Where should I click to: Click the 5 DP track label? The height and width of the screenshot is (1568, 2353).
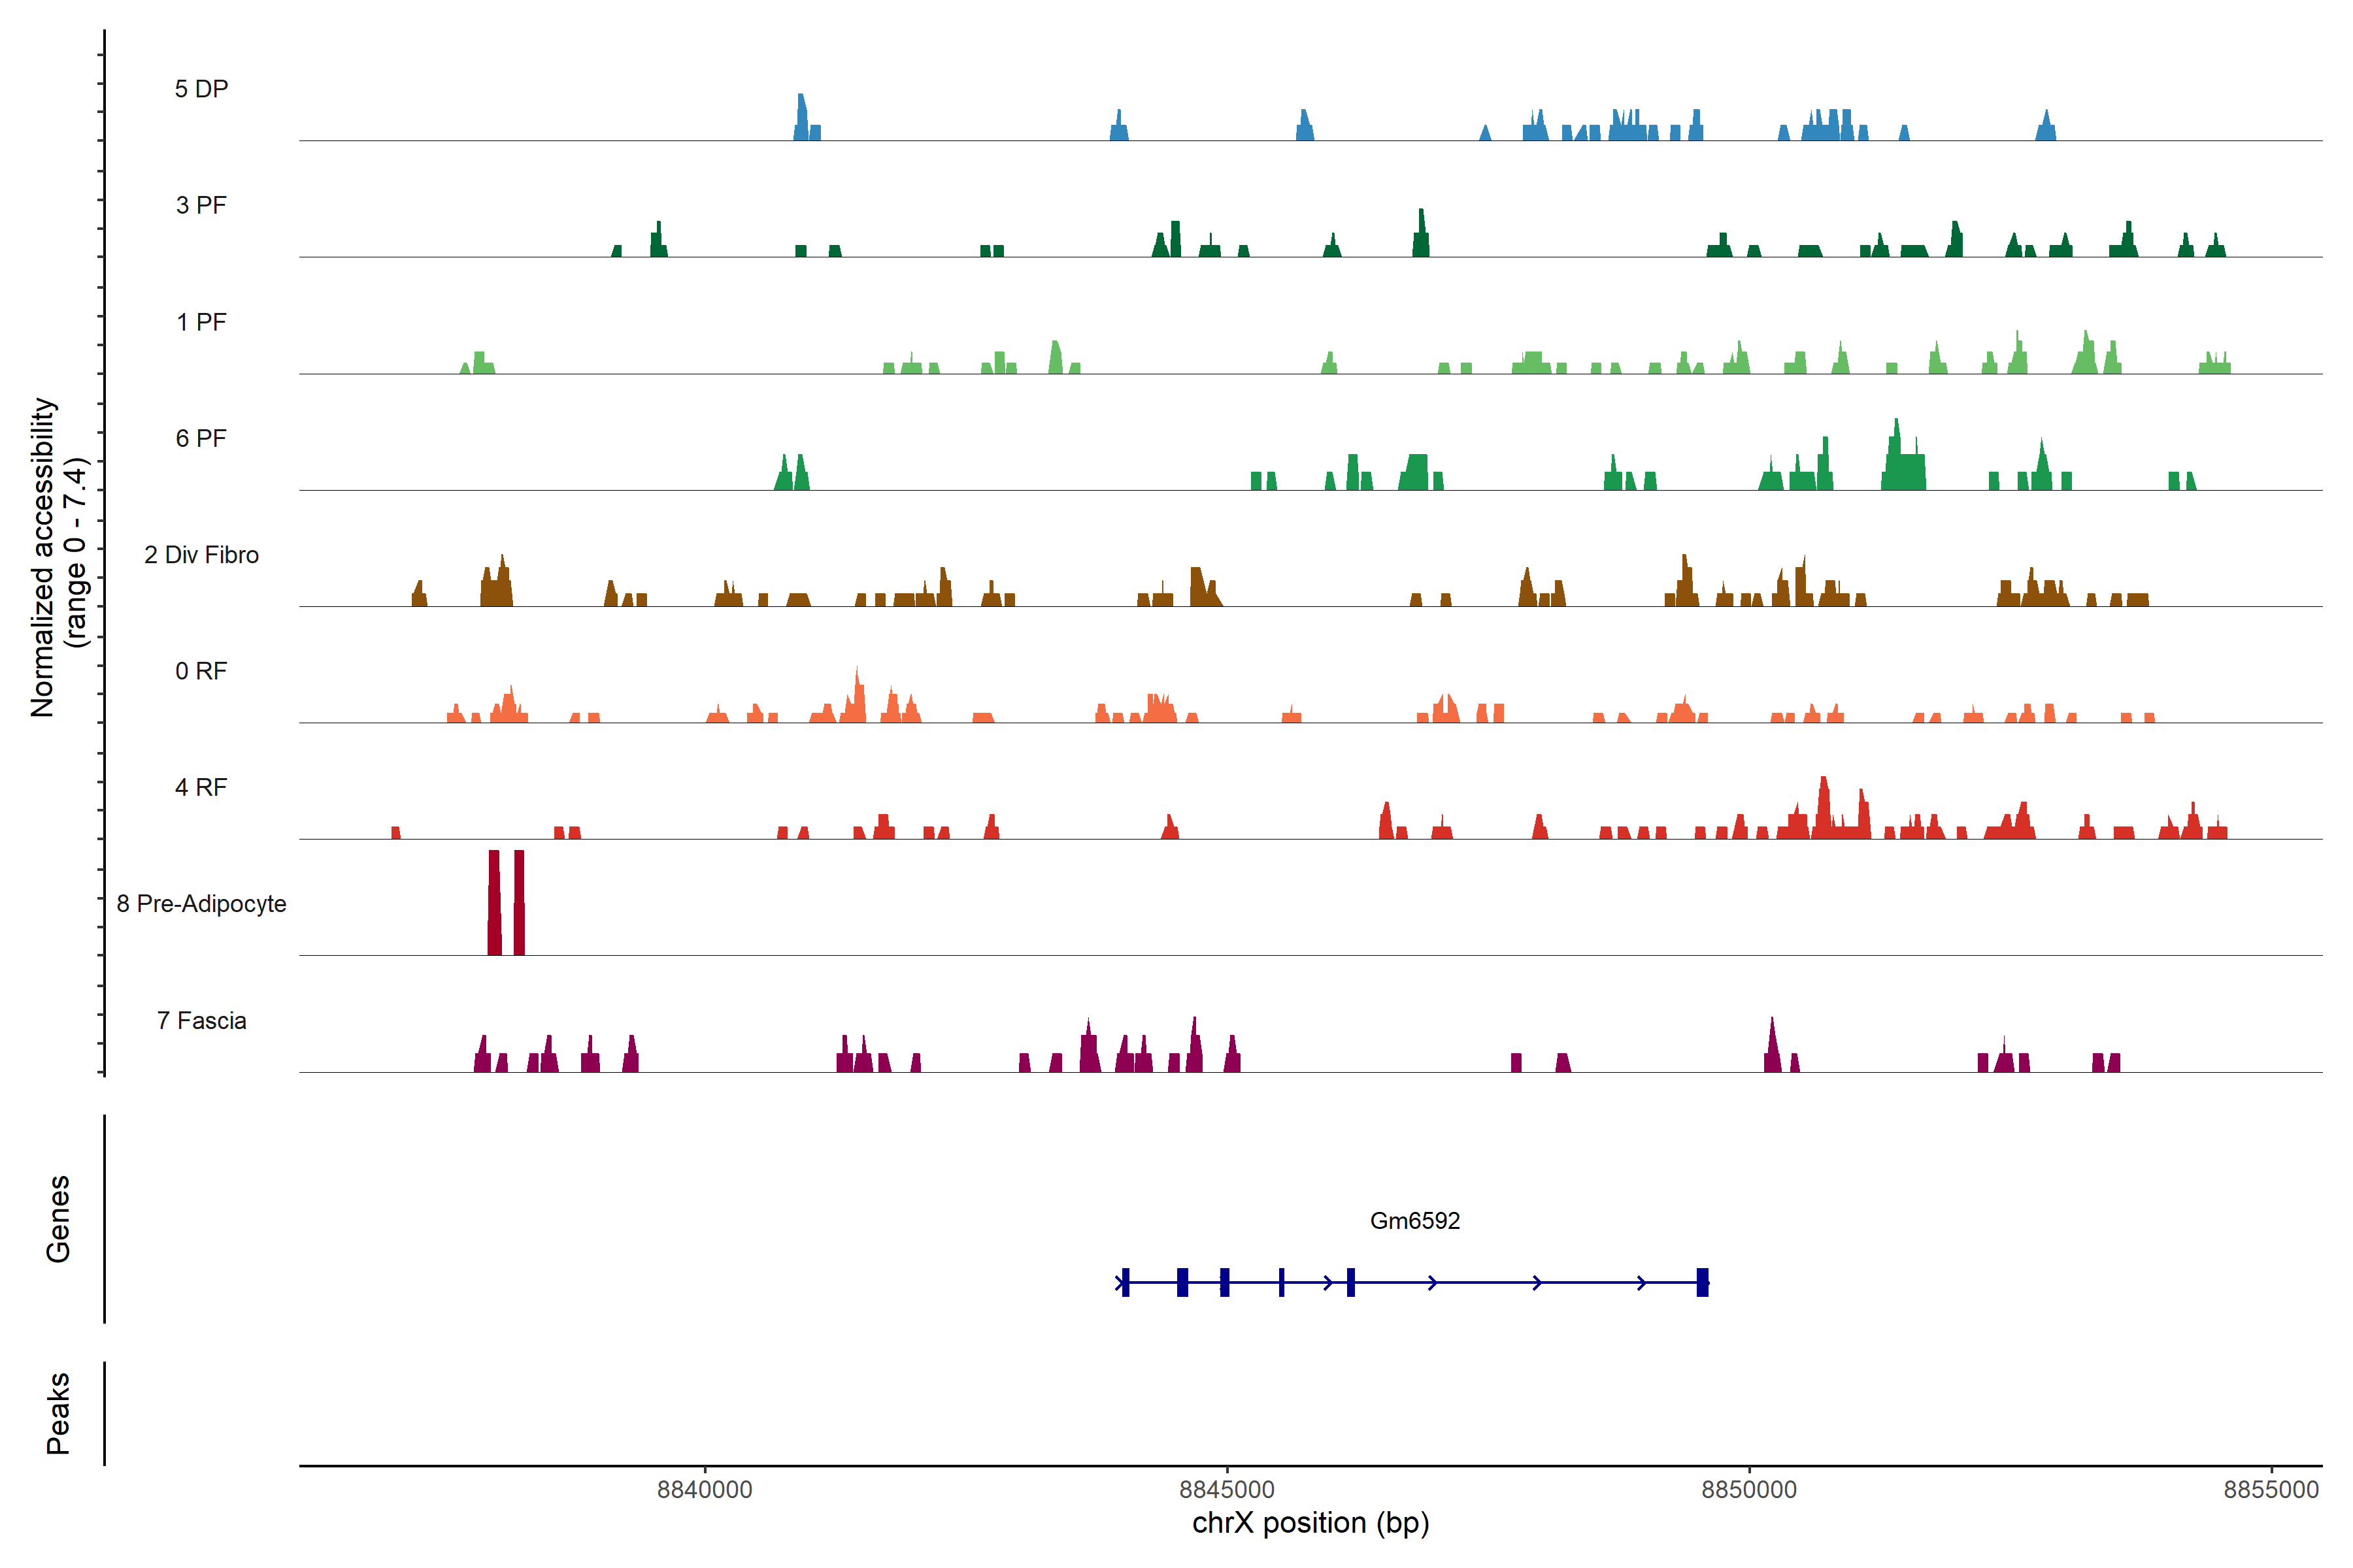(201, 89)
